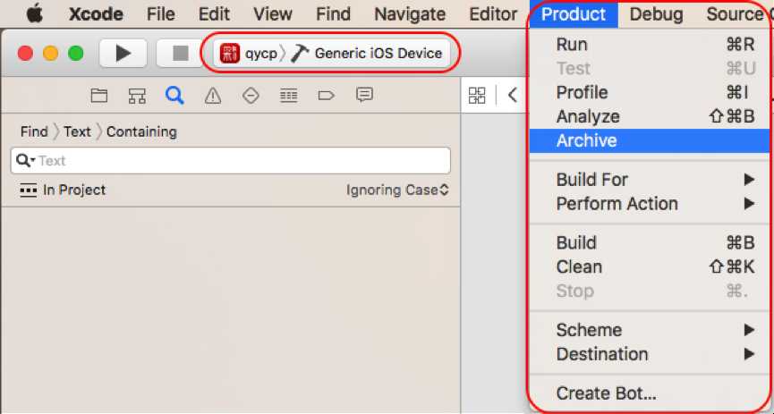774x414 pixels.
Task: Show the Project navigator folder icon
Action: [x=99, y=96]
